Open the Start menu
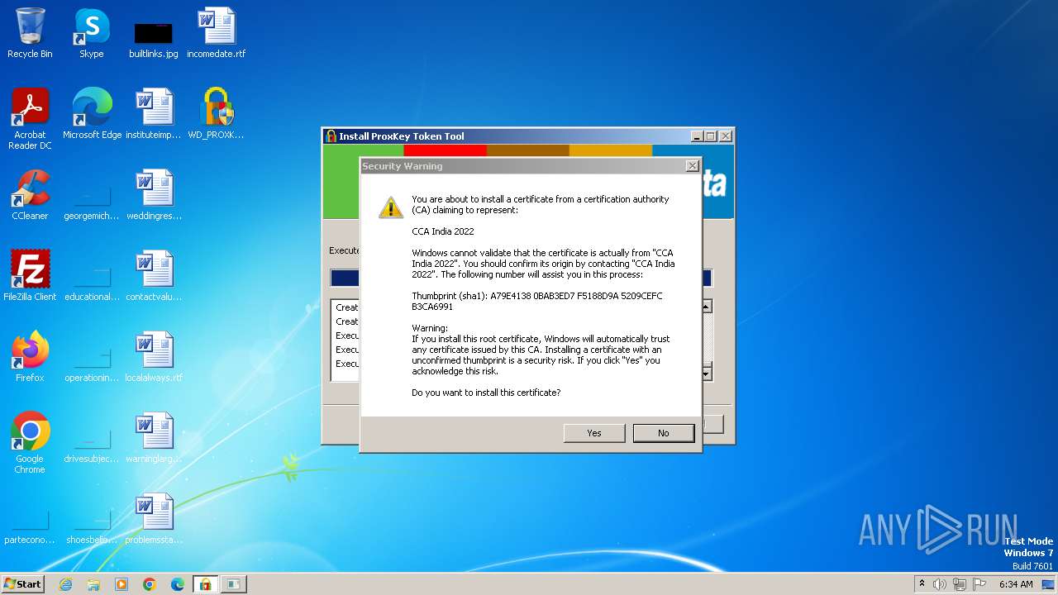1058x595 pixels. click(23, 584)
